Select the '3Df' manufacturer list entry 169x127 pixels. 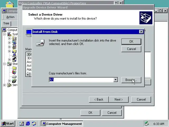click(29, 54)
